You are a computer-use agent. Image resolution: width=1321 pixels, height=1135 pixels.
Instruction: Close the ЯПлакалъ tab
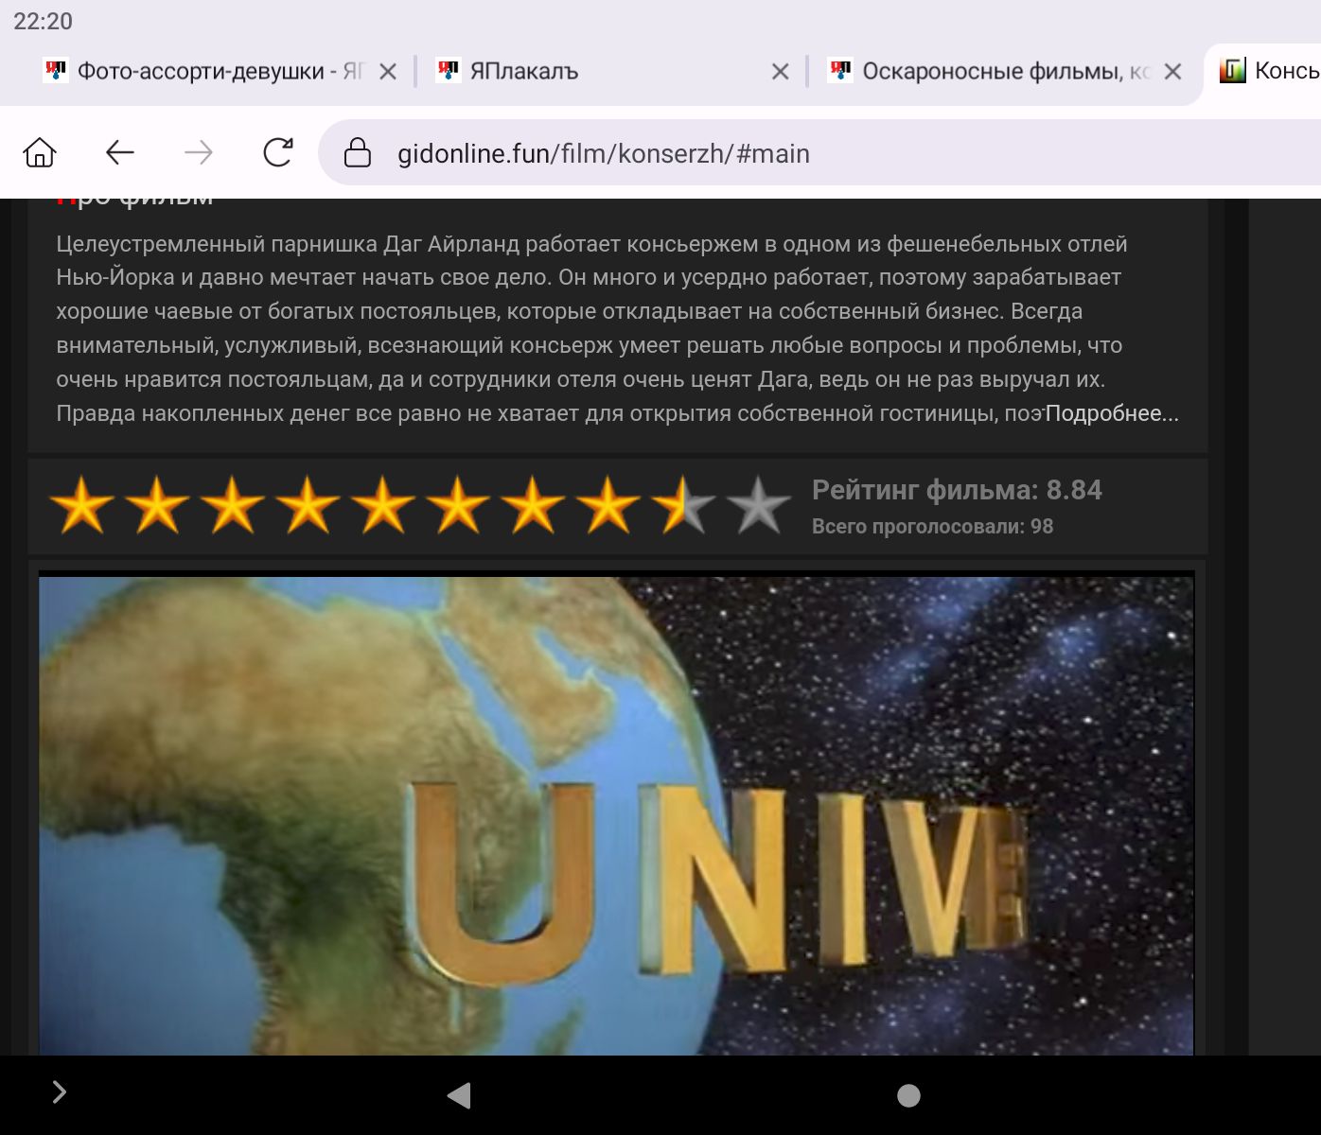point(781,71)
